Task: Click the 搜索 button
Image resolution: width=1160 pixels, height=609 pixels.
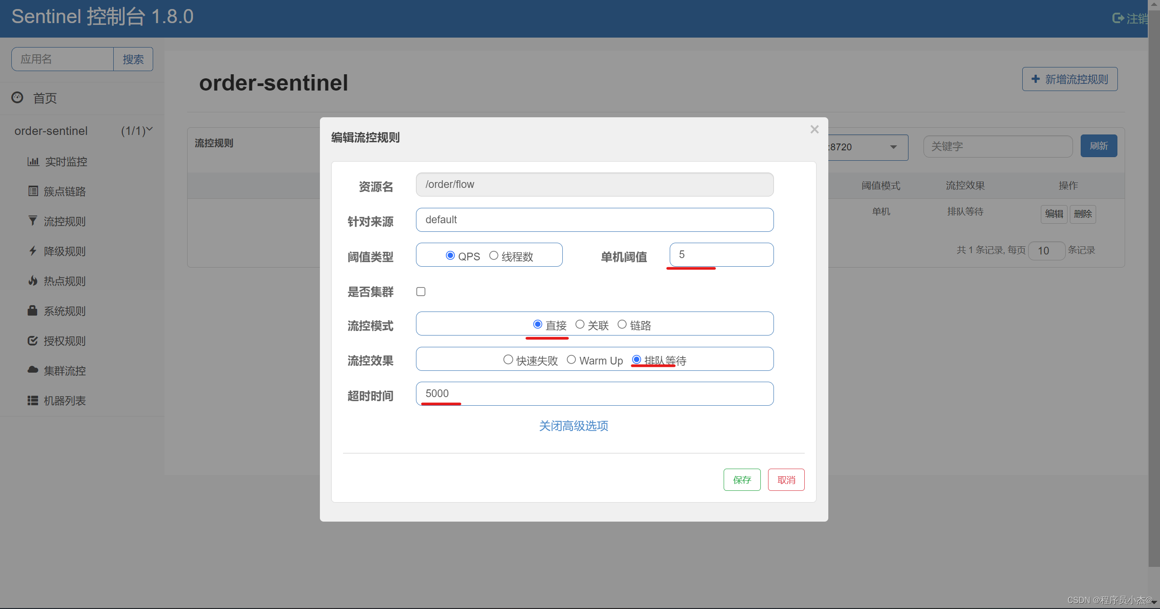Action: click(x=133, y=59)
